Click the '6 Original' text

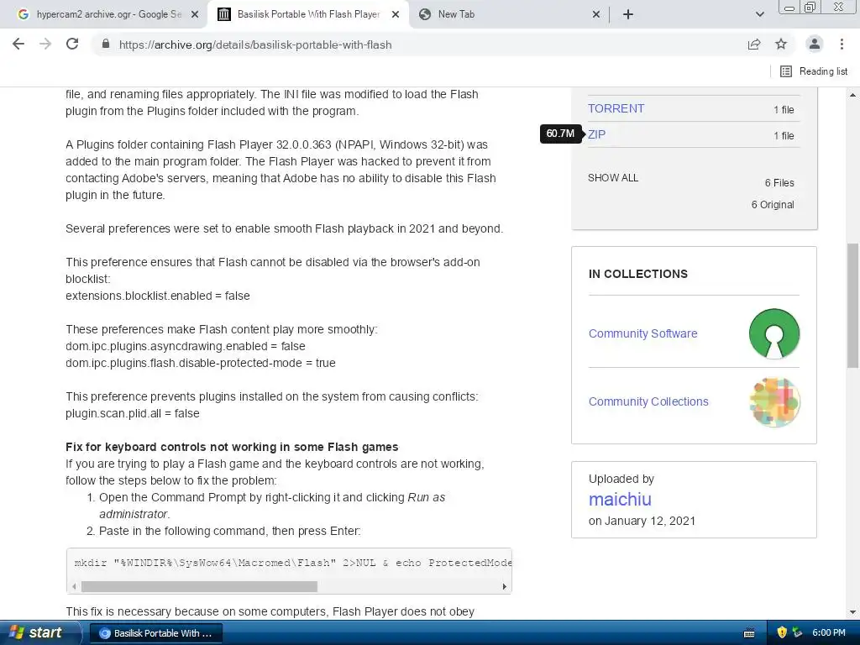click(x=773, y=205)
